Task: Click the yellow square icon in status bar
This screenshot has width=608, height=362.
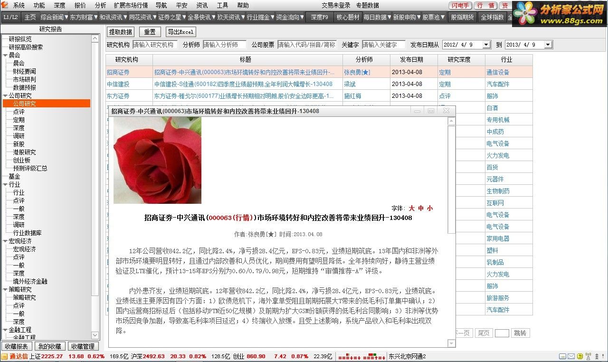Action: pos(579,356)
